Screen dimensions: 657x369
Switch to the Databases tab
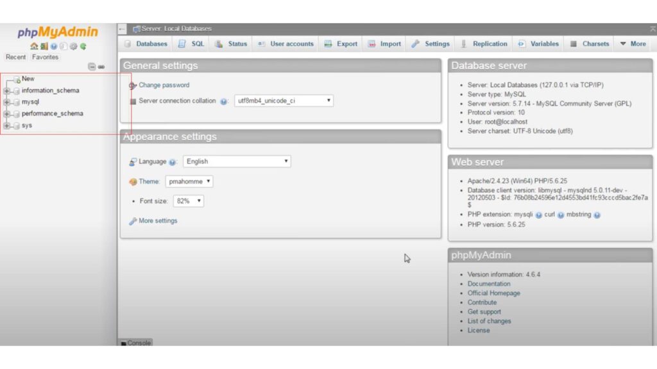tap(146, 44)
